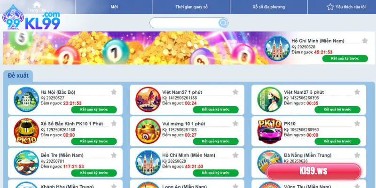Click Kết quả kỳ trước for Hà Nội
376x188 pixels.
click(94, 110)
